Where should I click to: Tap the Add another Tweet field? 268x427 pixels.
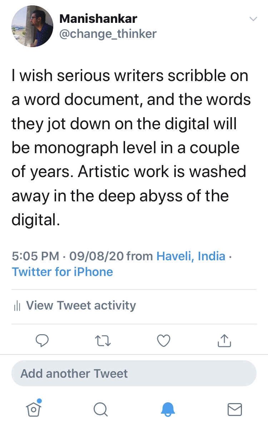point(134,373)
